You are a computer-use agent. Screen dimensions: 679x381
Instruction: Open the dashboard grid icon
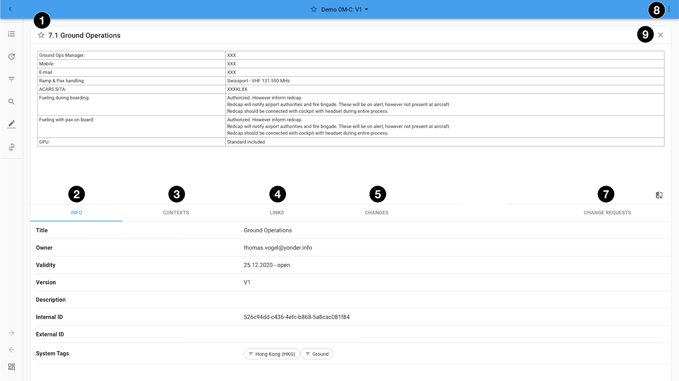coord(12,367)
